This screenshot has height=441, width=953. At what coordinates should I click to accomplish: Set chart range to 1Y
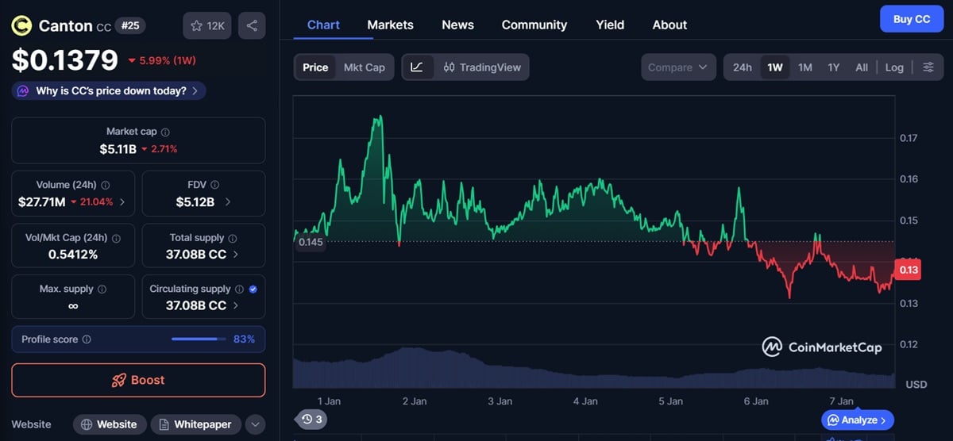click(834, 67)
